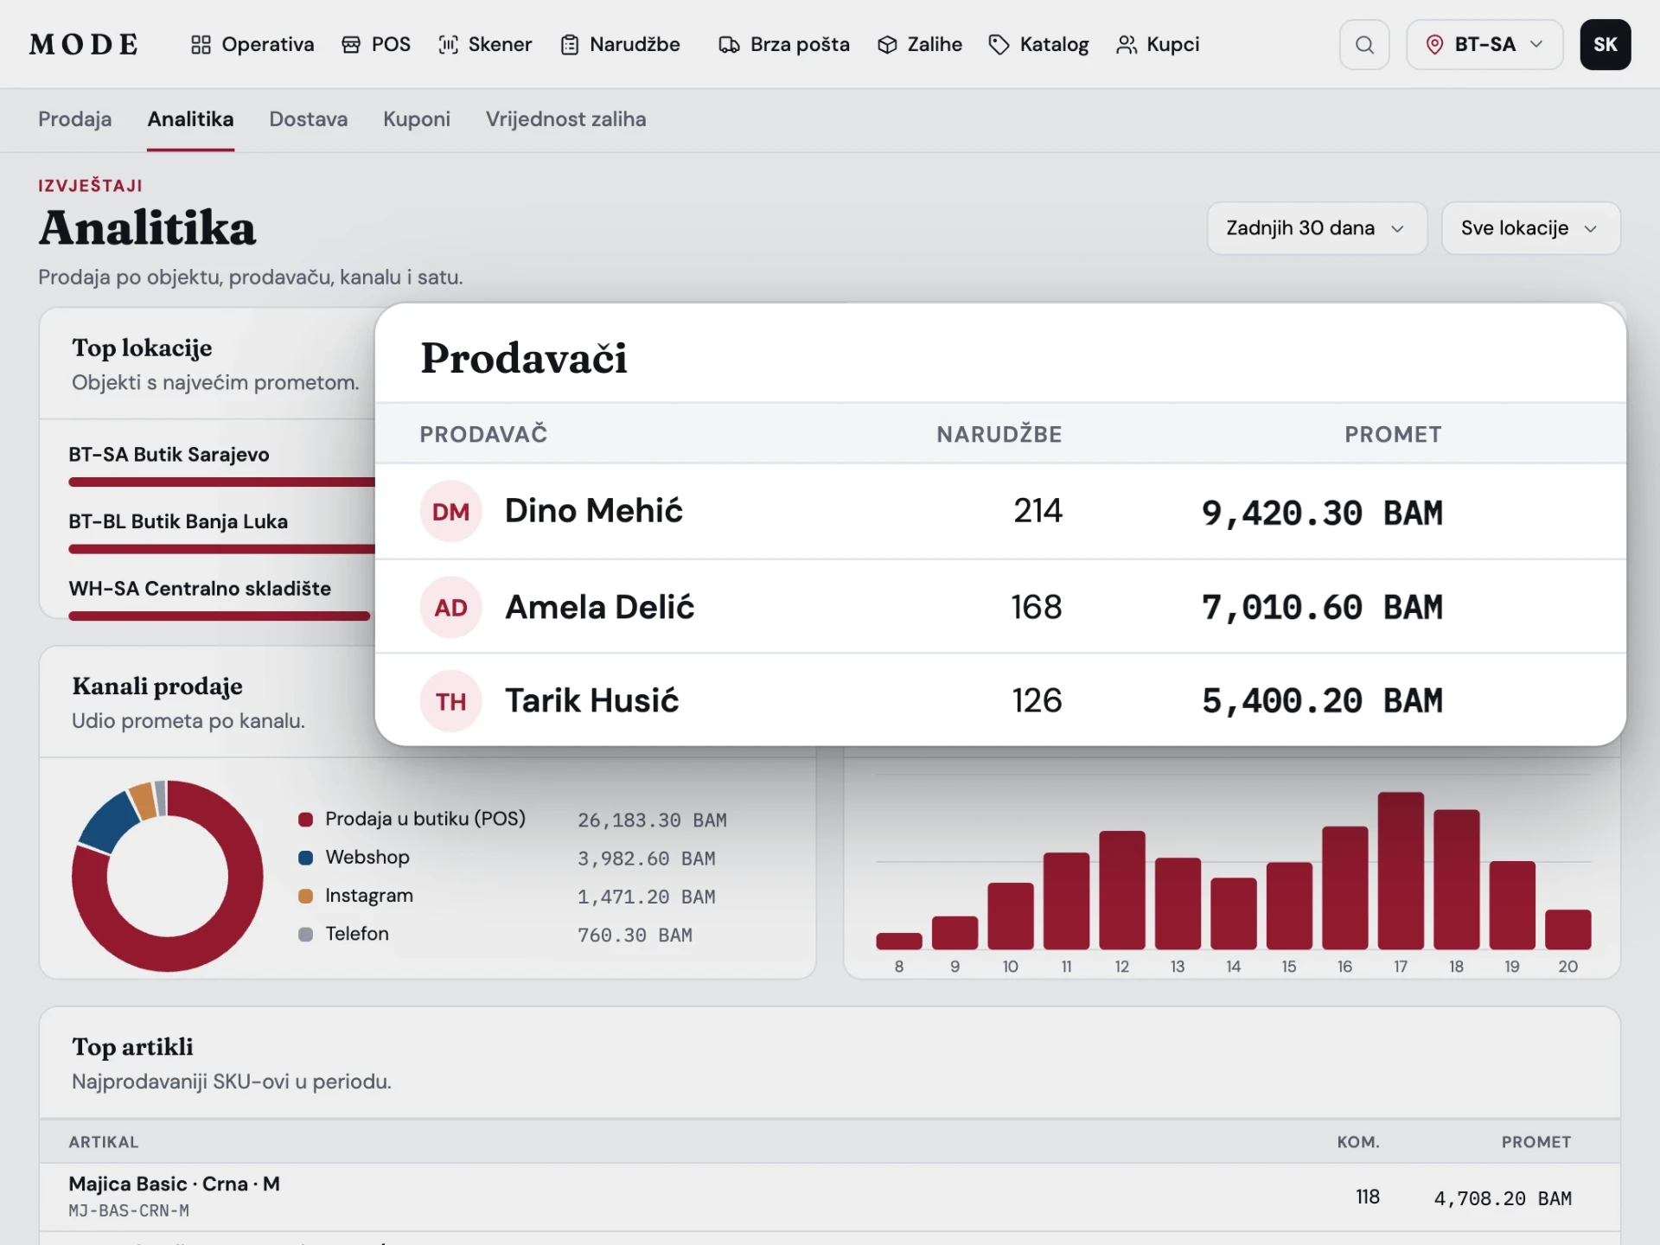1660x1245 pixels.
Task: Click the Katalog tag icon
Action: tap(999, 45)
